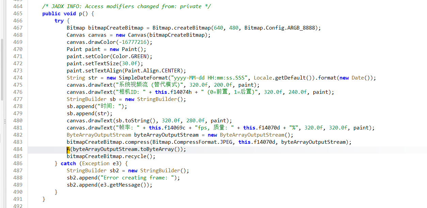This screenshot has width=427, height=208.
Task: Click line number 474 in the gutter
Action: 17,78
